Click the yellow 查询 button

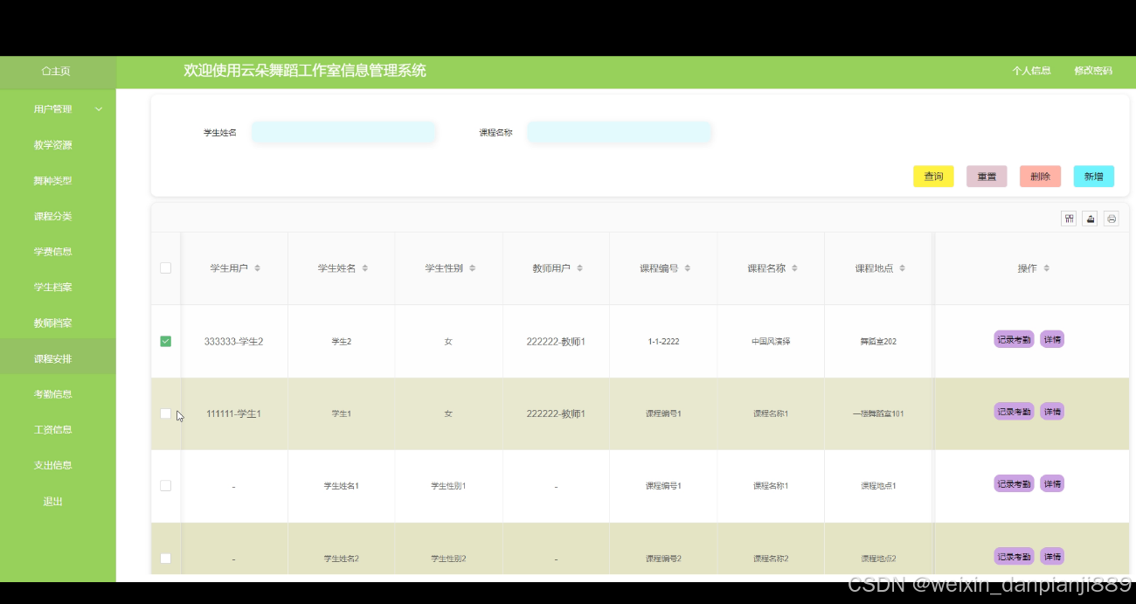pyautogui.click(x=933, y=177)
